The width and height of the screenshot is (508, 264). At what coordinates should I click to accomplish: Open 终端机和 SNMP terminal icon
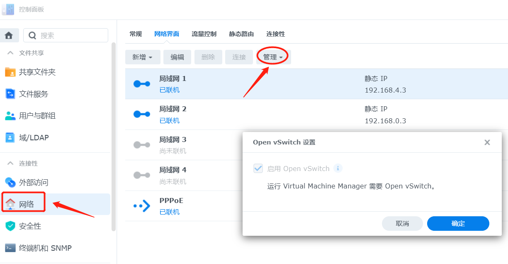tap(10, 248)
